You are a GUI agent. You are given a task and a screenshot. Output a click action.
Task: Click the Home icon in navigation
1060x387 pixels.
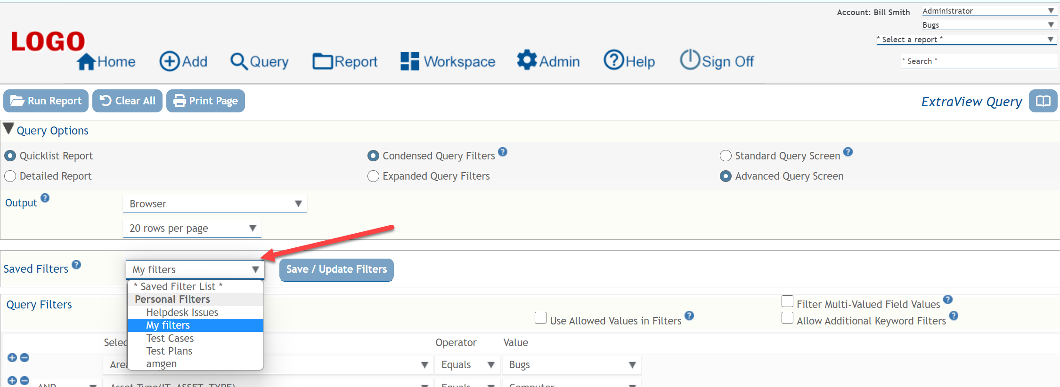(x=87, y=62)
